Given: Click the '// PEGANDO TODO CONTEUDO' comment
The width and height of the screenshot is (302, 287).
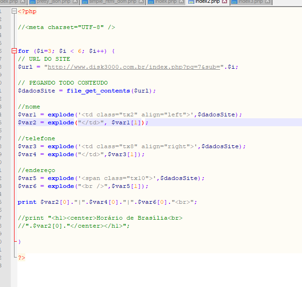Looking at the screenshot, I should point(63,83).
